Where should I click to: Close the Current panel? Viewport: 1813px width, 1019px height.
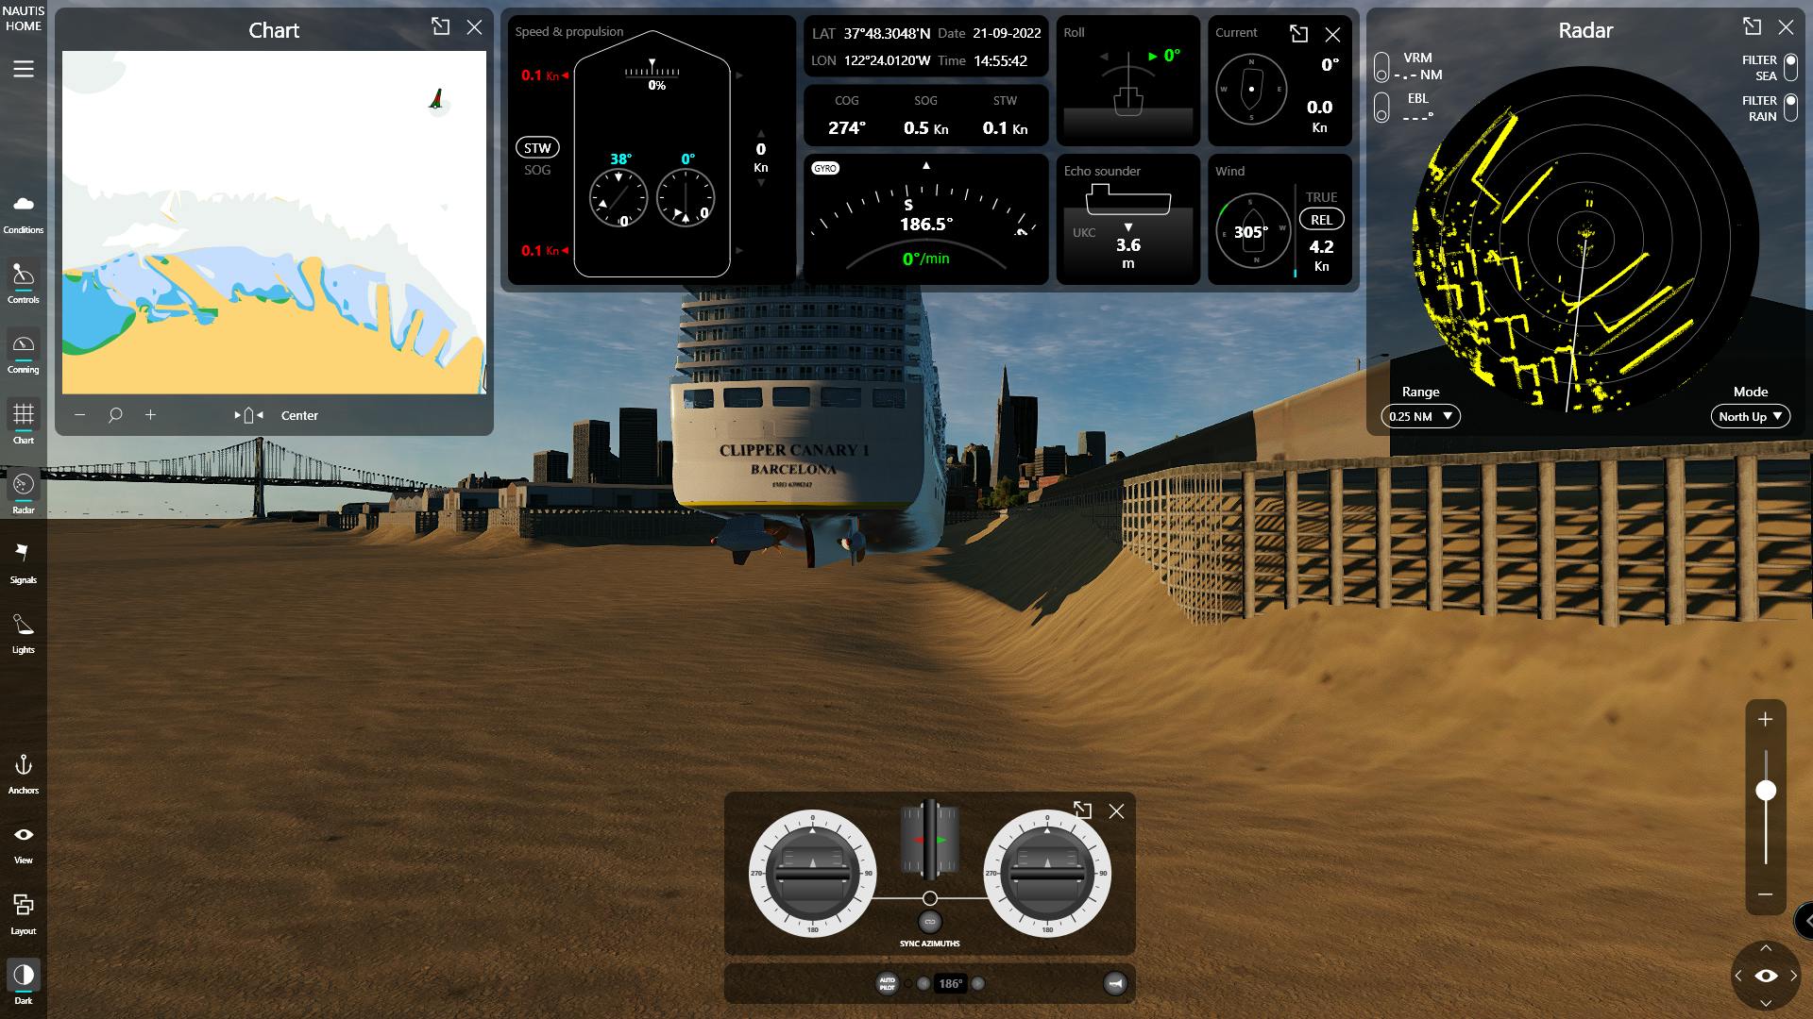[1332, 35]
